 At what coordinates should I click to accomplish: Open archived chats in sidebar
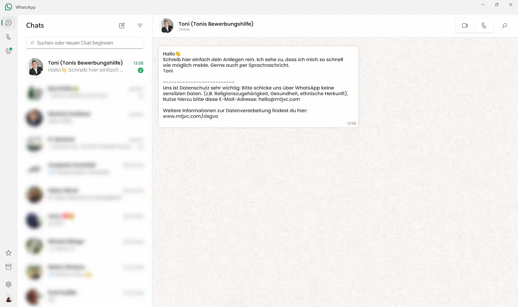click(8, 267)
